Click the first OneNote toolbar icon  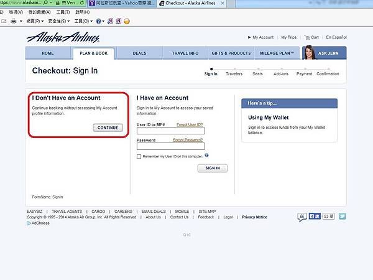click(x=110, y=21)
